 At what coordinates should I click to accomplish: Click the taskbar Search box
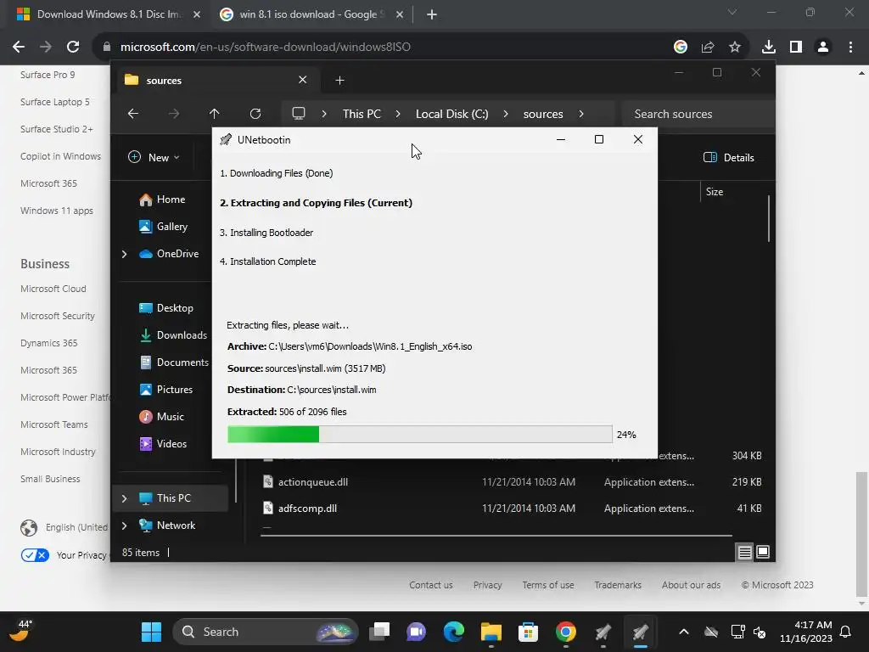pyautogui.click(x=266, y=632)
